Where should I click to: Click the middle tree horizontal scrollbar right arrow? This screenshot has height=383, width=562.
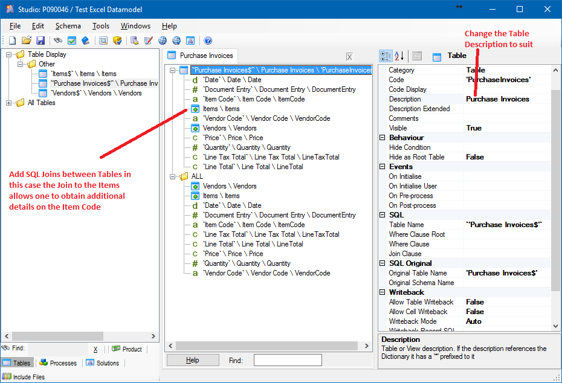click(367, 346)
